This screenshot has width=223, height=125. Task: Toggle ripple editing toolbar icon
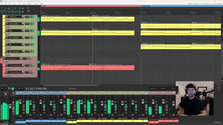pos(9,11)
